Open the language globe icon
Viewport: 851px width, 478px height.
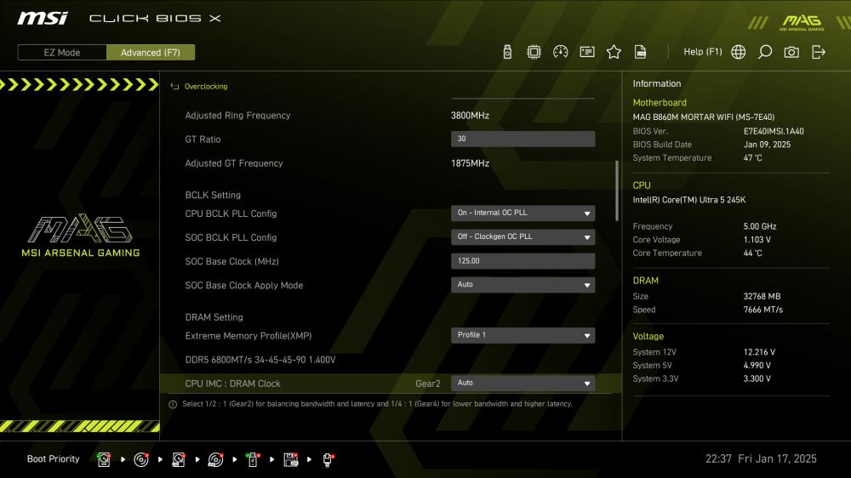[738, 52]
